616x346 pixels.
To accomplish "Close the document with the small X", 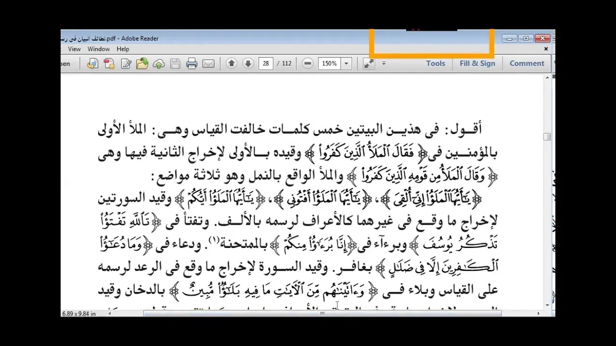I will (x=546, y=49).
